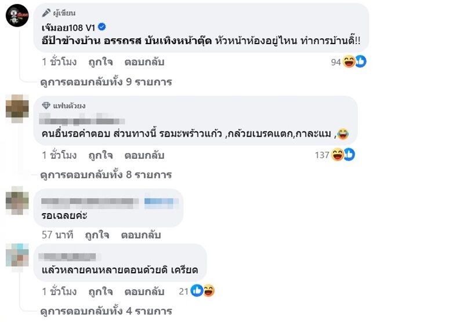Open reactions on the 21-count comment

(x=202, y=291)
